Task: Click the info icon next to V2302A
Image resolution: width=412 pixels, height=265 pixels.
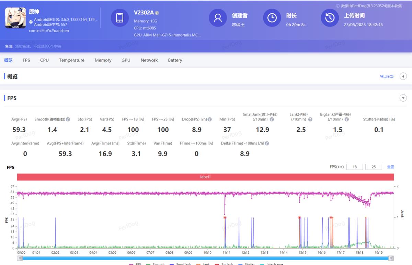Action: 157,12
